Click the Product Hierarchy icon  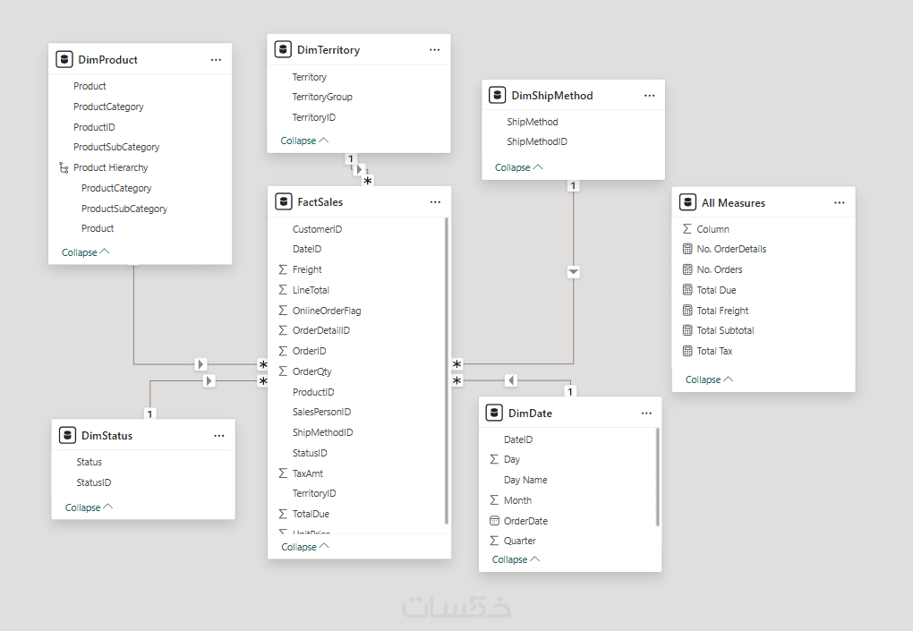(x=63, y=167)
